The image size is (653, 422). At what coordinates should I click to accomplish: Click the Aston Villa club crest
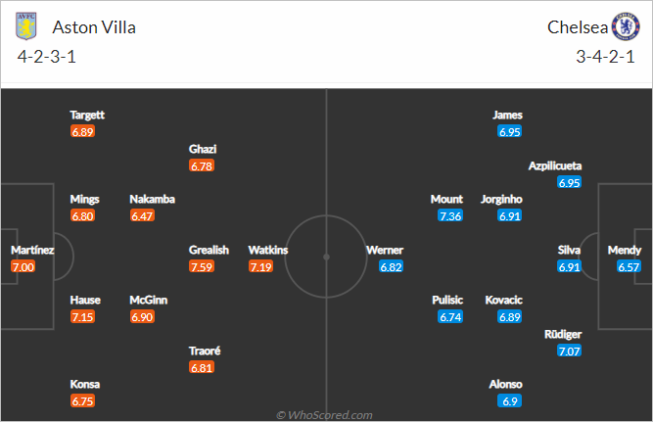point(26,25)
